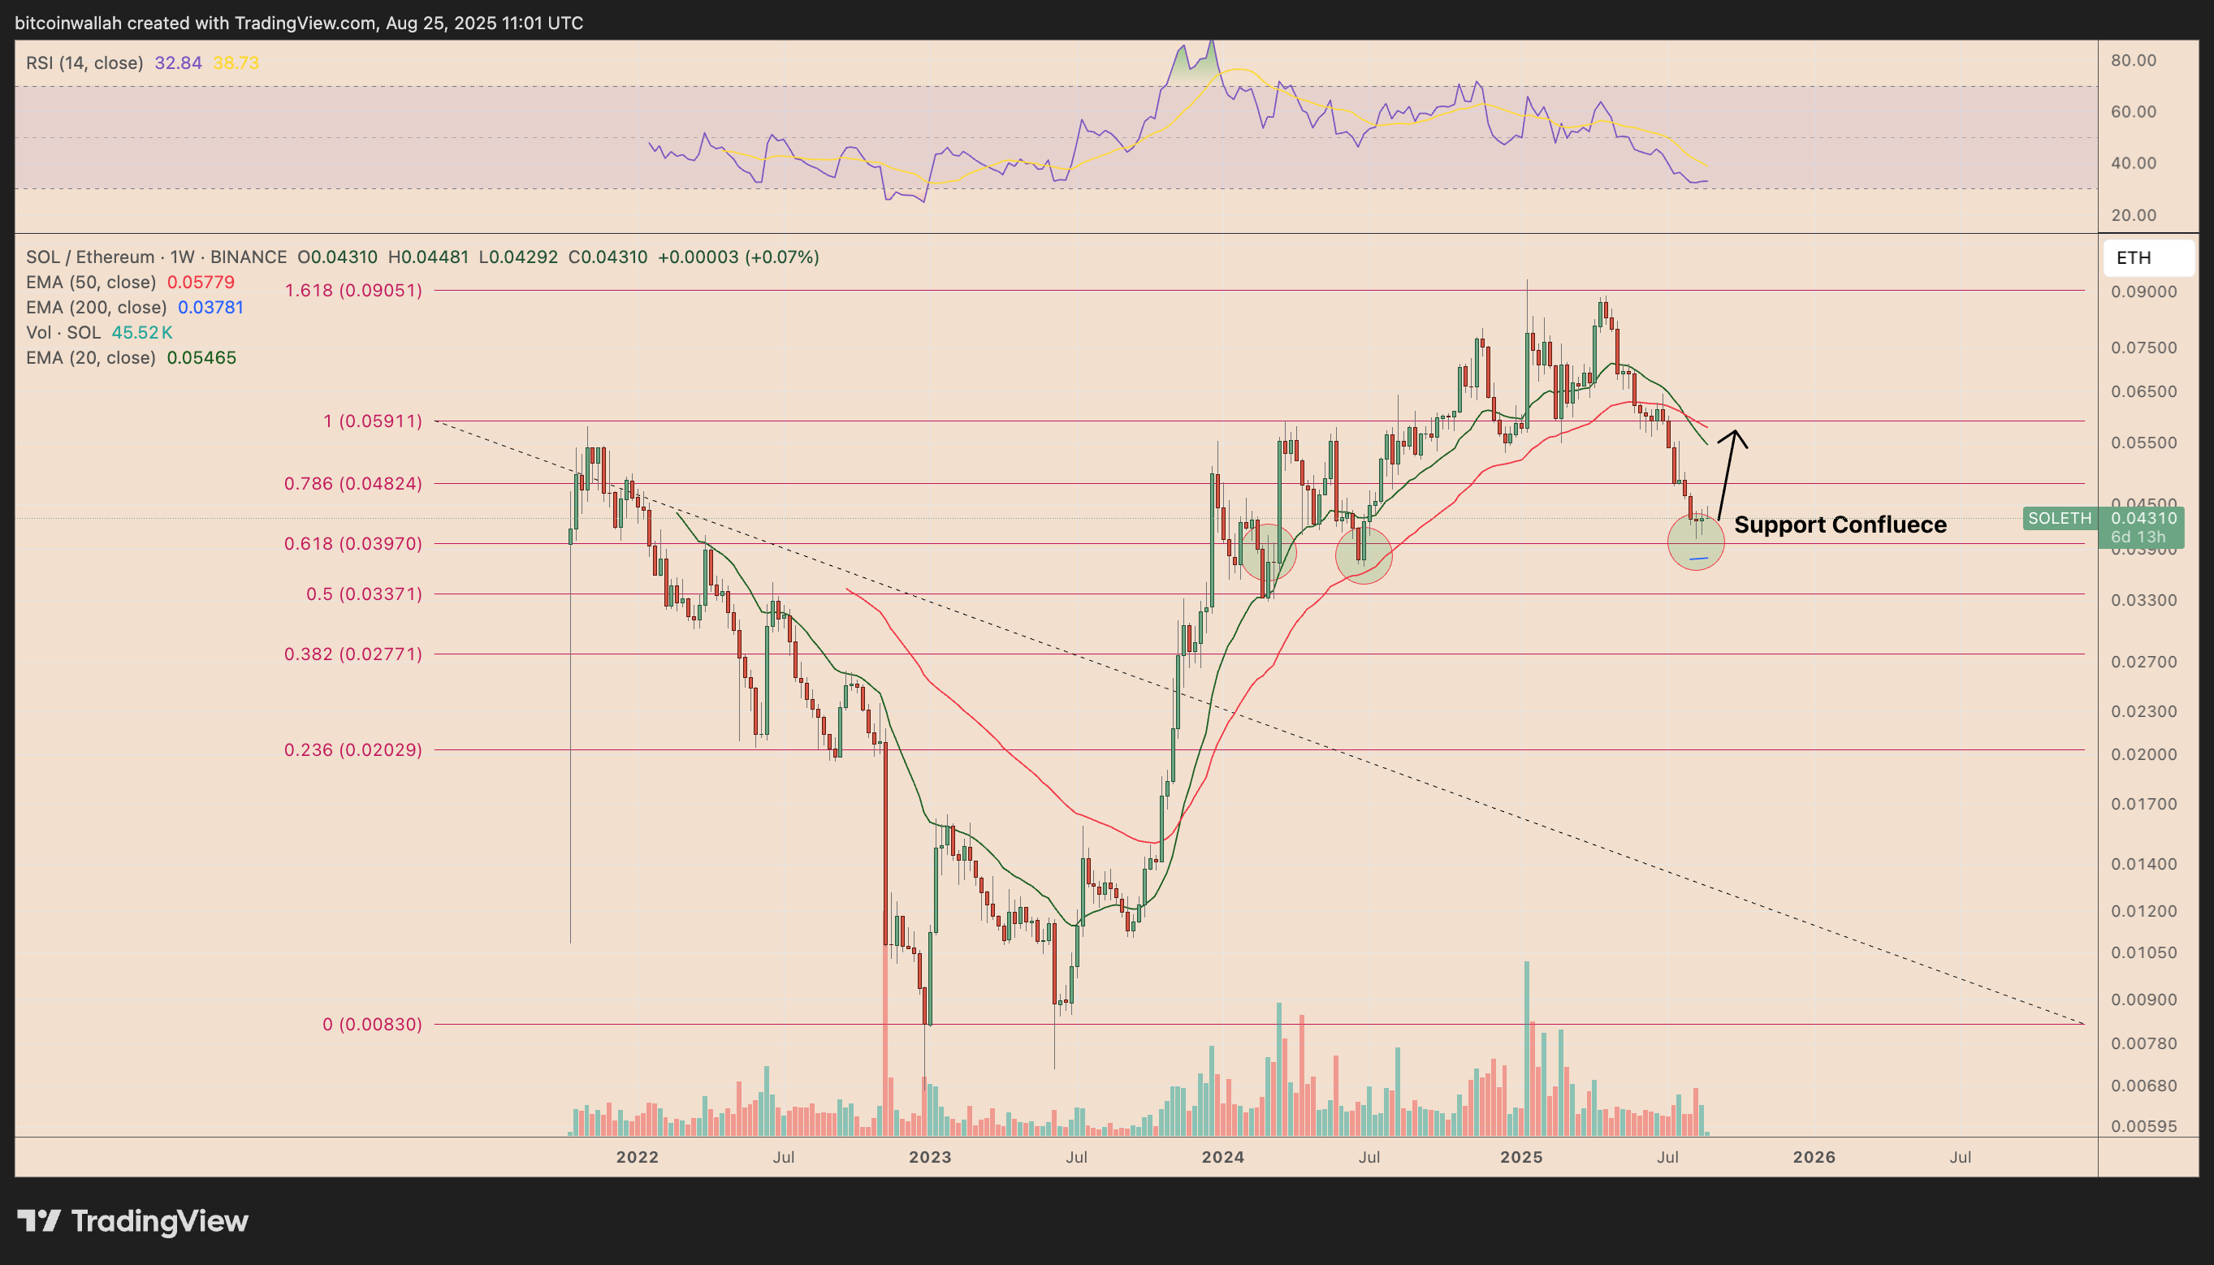Click the EMA (20, close) legend entry
This screenshot has width=2214, height=1265.
point(91,358)
